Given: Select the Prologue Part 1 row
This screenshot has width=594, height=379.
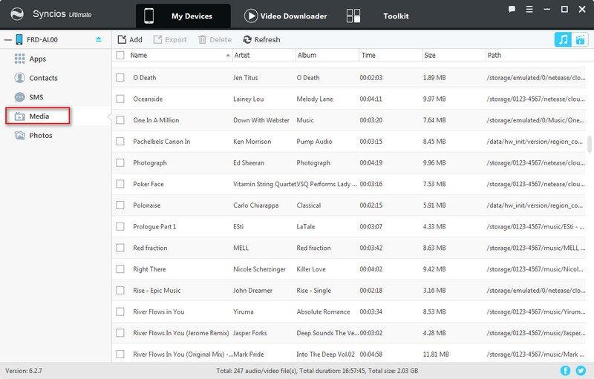Looking at the screenshot, I should pyautogui.click(x=348, y=226).
